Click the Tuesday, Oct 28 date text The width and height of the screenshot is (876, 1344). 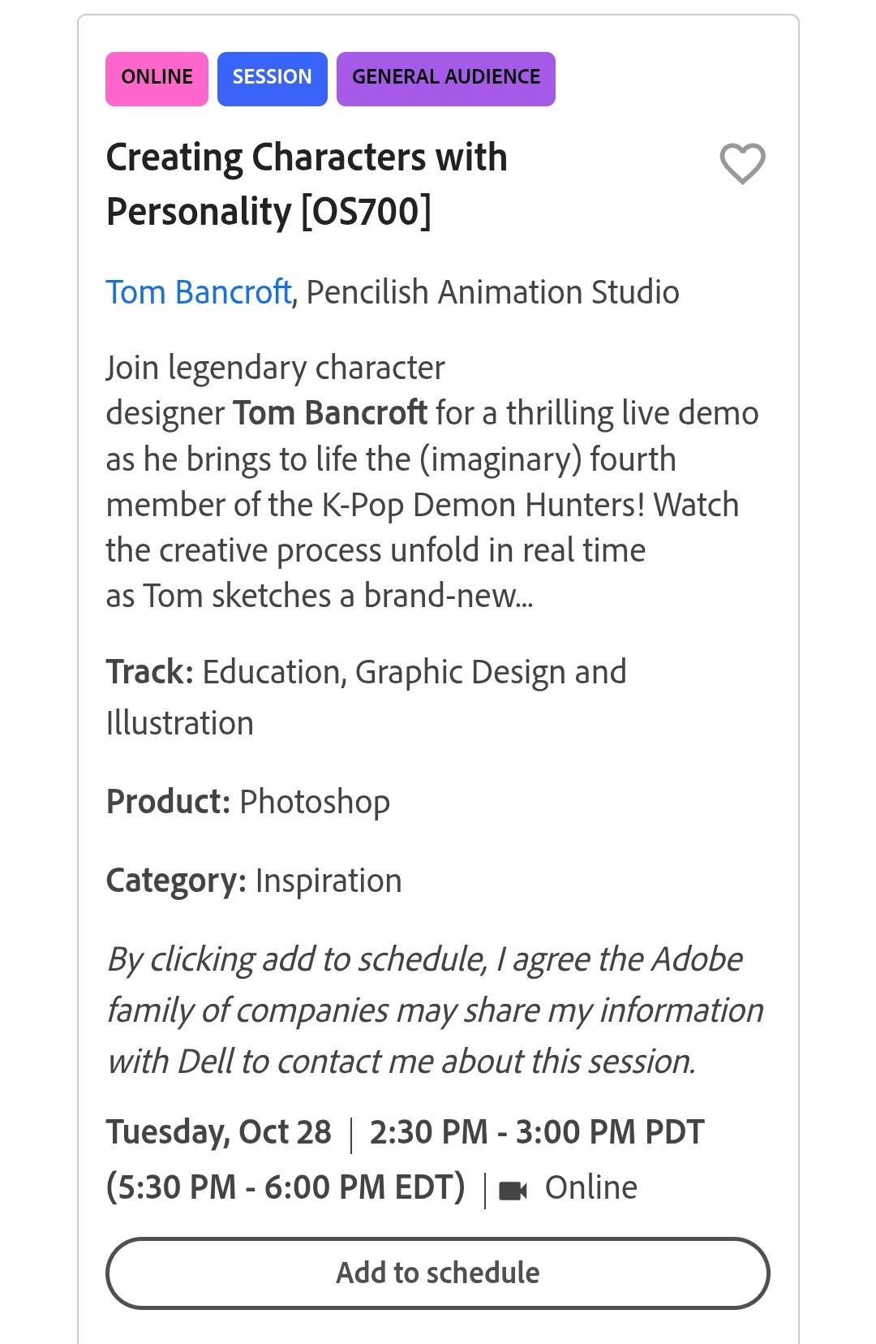219,1132
